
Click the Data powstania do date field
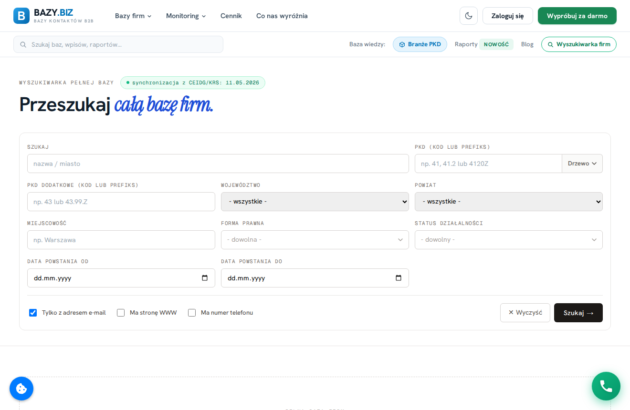point(315,278)
